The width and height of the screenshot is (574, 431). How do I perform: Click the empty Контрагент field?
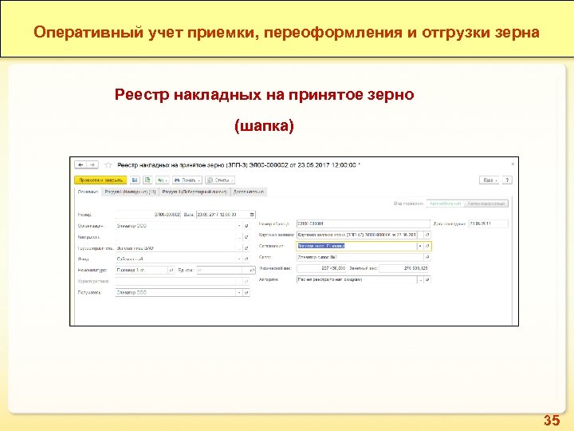tap(175, 237)
